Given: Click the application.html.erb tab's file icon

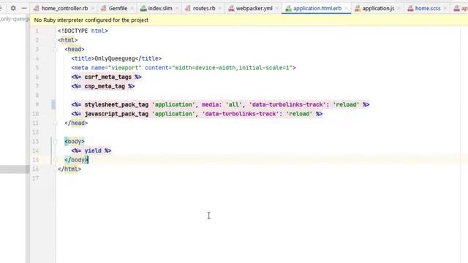Looking at the screenshot, I should [x=288, y=8].
